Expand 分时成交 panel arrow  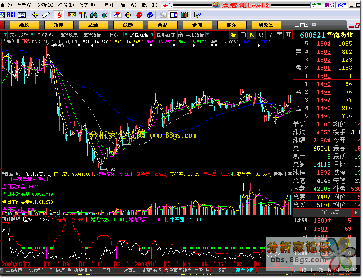tap(356, 212)
